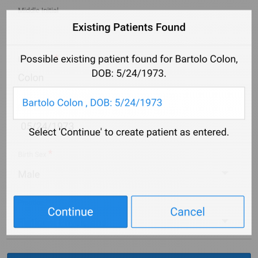Cancel the Existing Patients Found dialog

pyautogui.click(x=188, y=212)
